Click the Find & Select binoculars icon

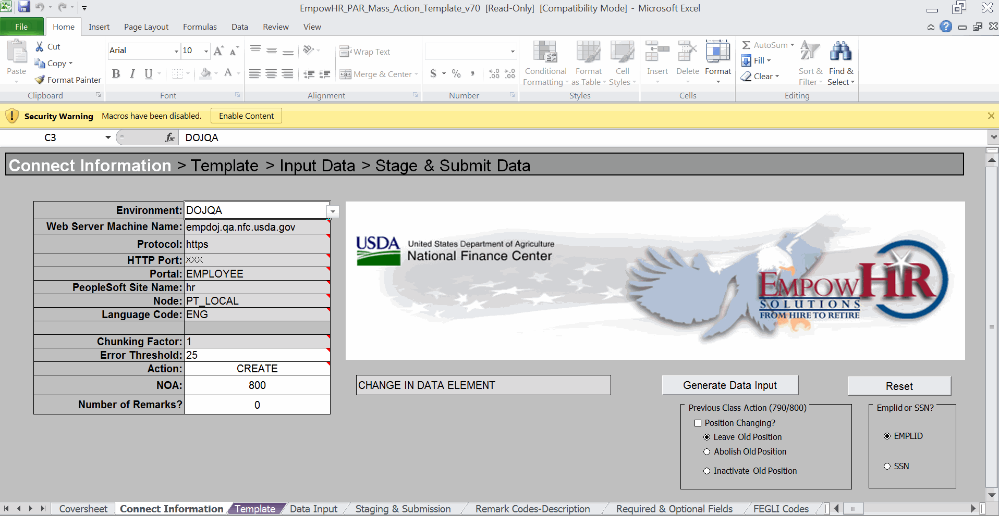pos(841,51)
